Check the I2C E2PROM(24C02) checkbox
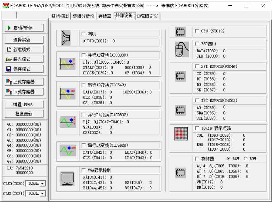 pos(197,101)
